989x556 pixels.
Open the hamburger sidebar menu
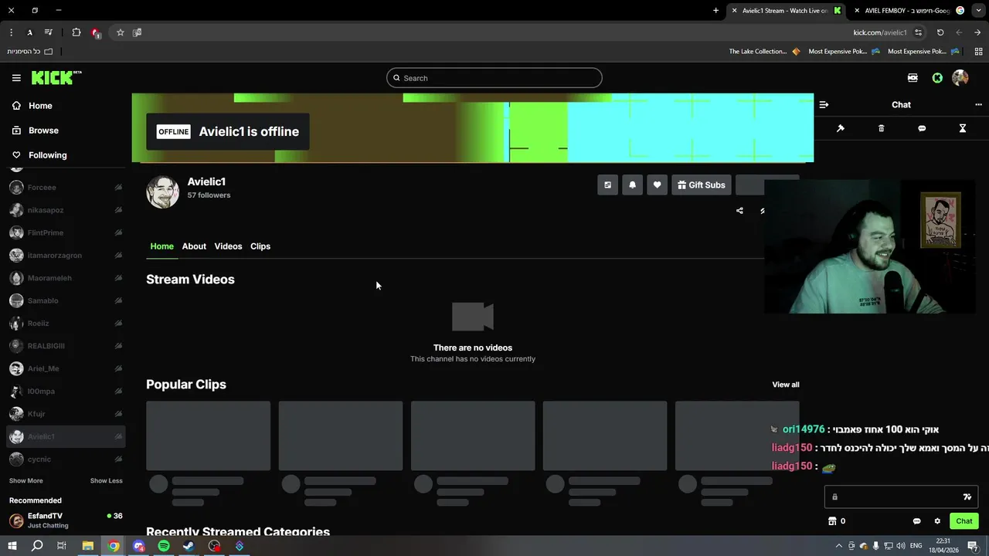(16, 78)
